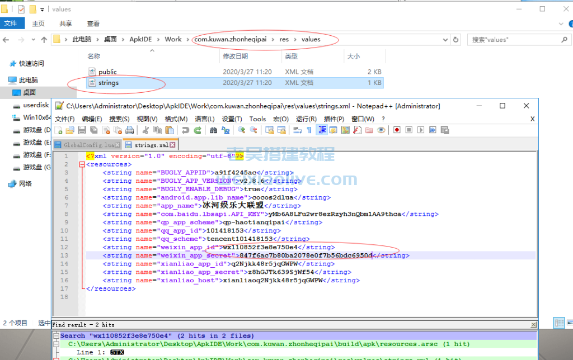Viewport: 573px width, 360px height.
Task: Click the 修改日期 column header
Action: 235,56
